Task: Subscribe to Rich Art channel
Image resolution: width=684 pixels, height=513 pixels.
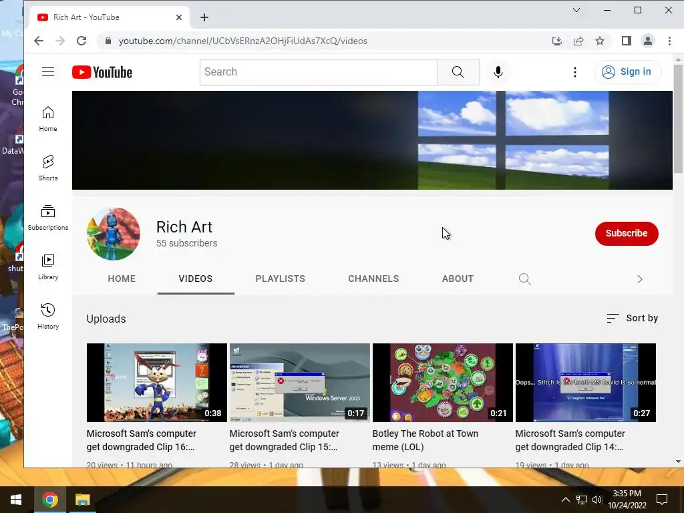Action: coord(627,233)
